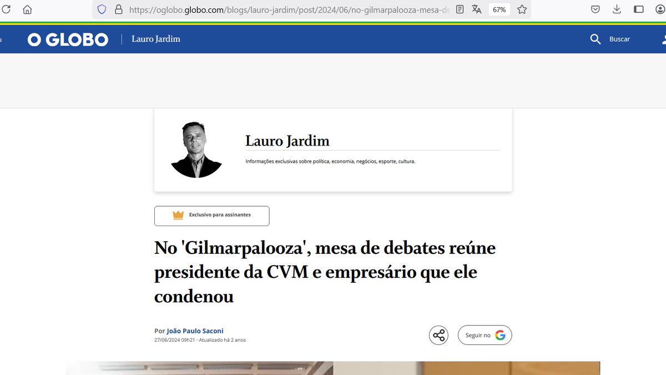Share the article with the share icon
This screenshot has height=375, width=666.
[x=438, y=336]
